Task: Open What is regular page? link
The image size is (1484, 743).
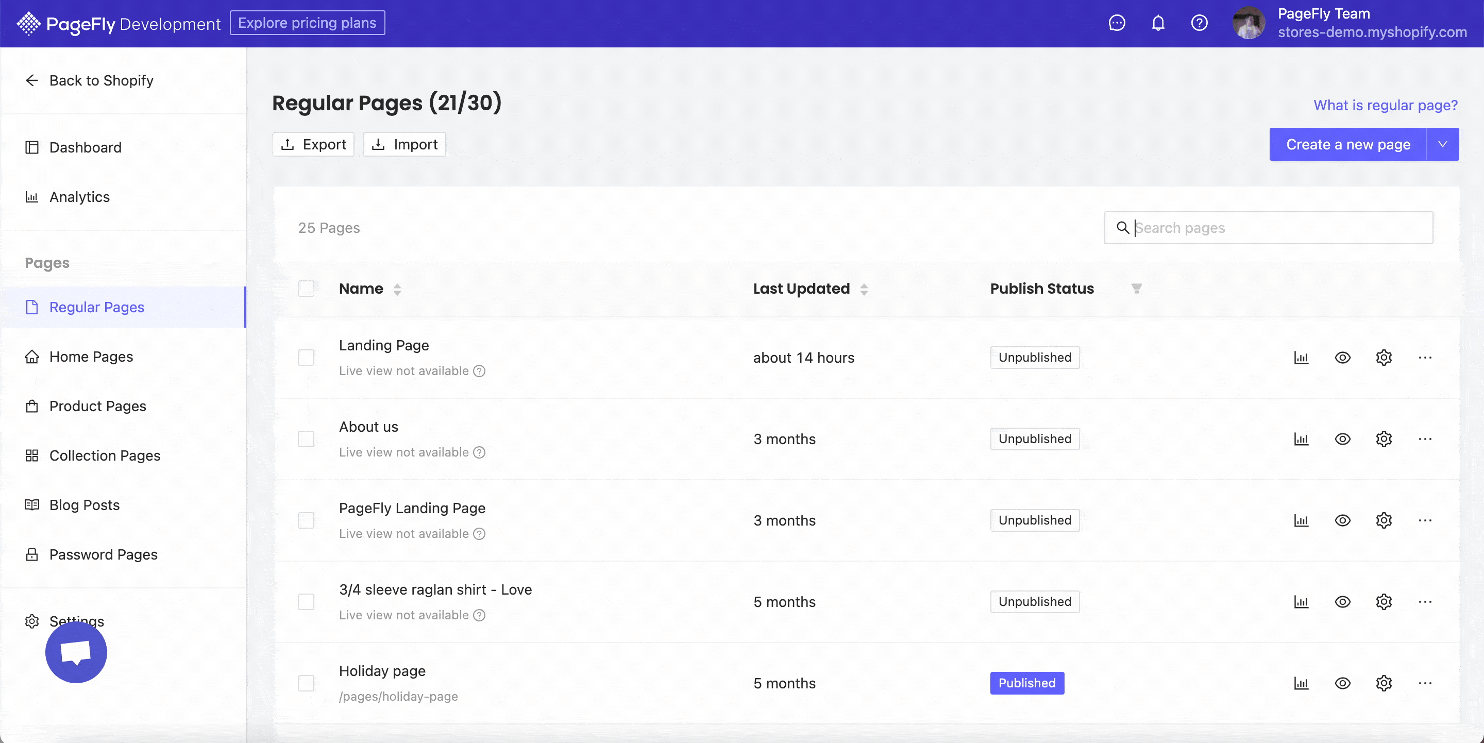Action: click(x=1386, y=106)
